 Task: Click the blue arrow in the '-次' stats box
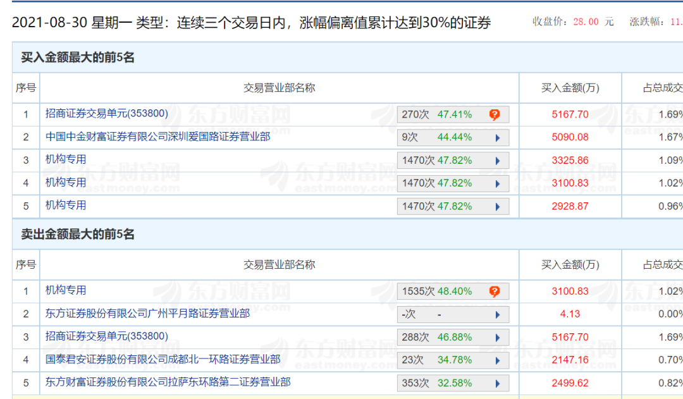498,314
